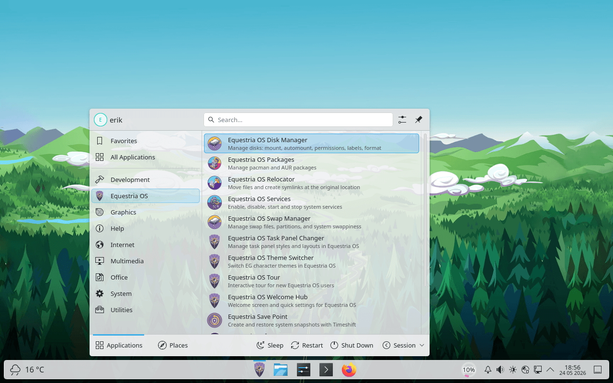The image size is (613, 383).
Task: Select the Office category
Action: tap(146, 277)
